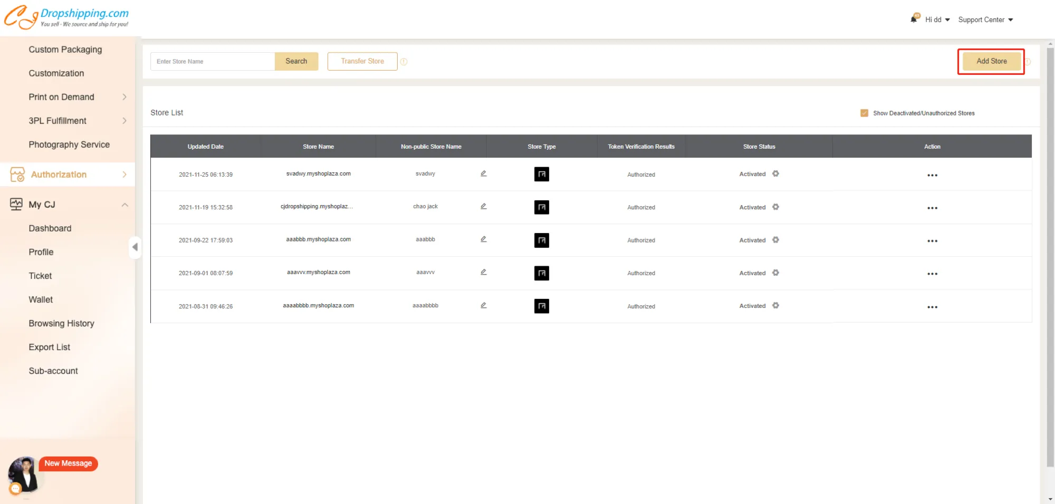
Task: Click the Transfer Store button
Action: click(x=362, y=61)
